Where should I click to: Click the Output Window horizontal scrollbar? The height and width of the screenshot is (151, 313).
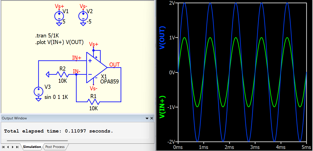(37, 141)
